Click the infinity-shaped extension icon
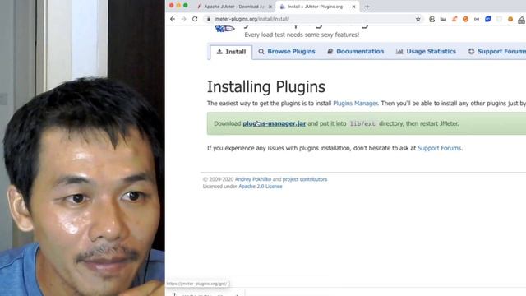The height and width of the screenshot is (296, 526). (x=477, y=19)
